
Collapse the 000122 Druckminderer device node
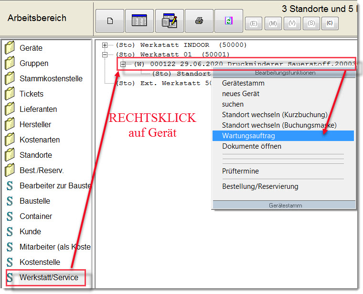123,64
